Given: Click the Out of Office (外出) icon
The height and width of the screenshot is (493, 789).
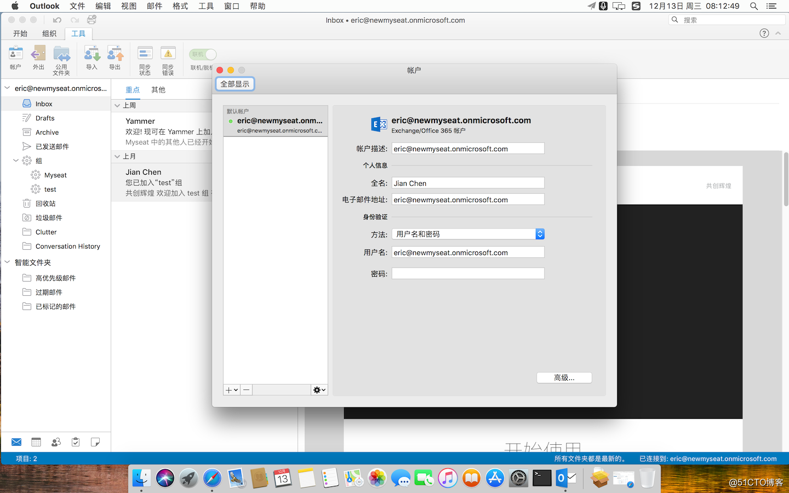Looking at the screenshot, I should click(x=38, y=58).
